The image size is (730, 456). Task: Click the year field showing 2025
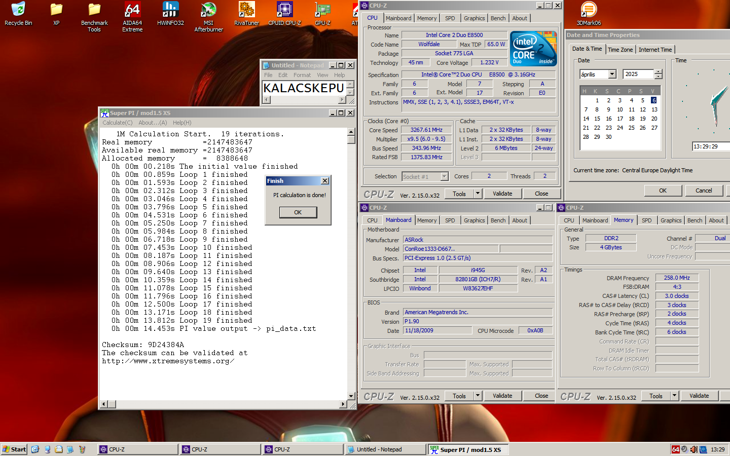639,74
